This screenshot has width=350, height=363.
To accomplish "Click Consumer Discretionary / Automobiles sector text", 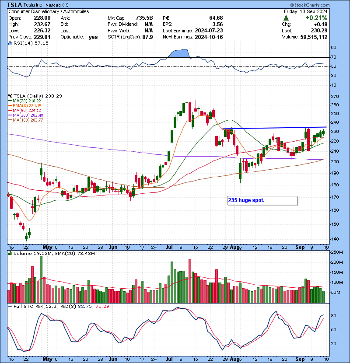I will pyautogui.click(x=49, y=11).
